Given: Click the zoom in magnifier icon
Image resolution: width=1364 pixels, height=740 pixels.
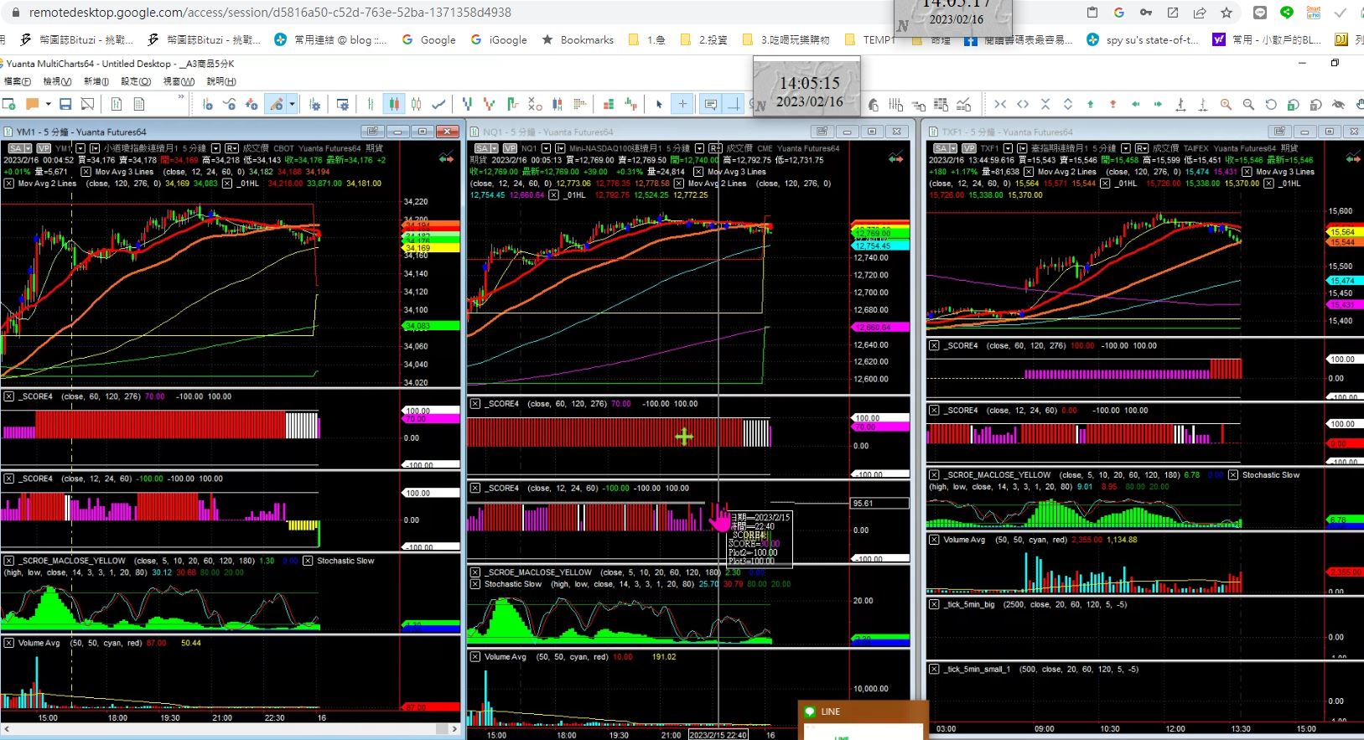Looking at the screenshot, I should click(1226, 104).
